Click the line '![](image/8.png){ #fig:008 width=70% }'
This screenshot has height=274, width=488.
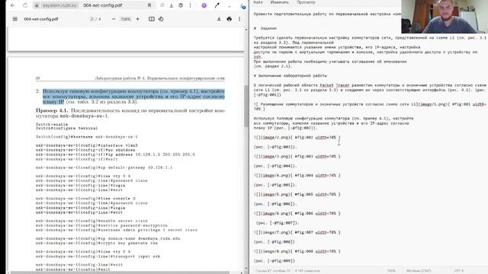click(297, 251)
